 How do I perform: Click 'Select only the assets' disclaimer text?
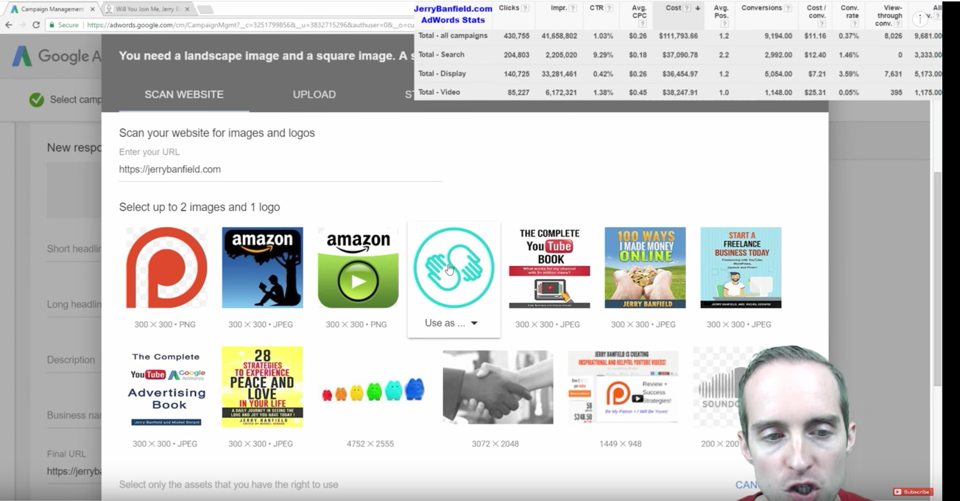pos(229,485)
